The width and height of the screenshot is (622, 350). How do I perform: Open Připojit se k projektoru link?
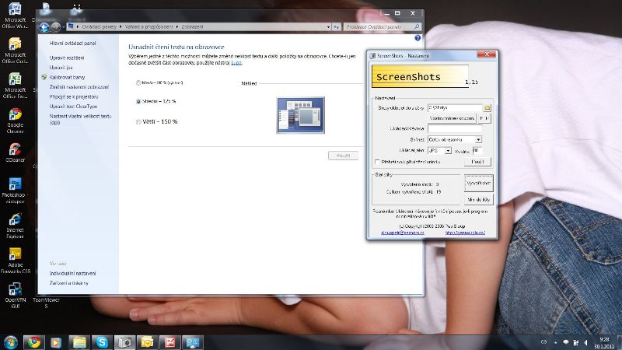(73, 96)
